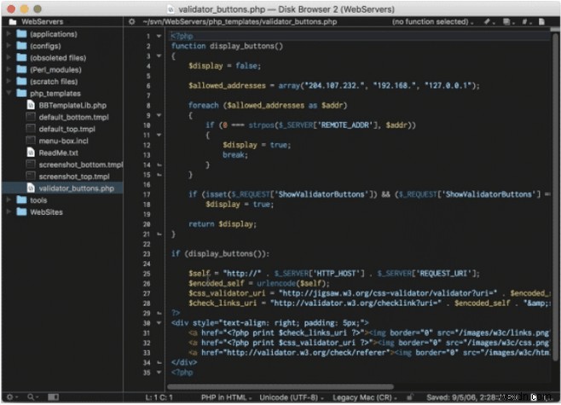Open the gear menu beside the file path
This screenshot has height=405, width=561.
pos(132,21)
